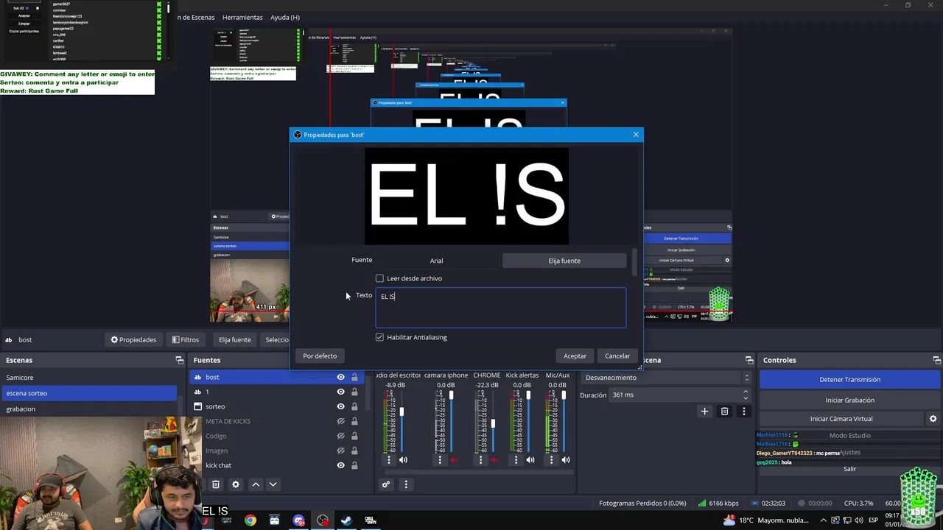Unmute the CHROME audio channel
Image resolution: width=943 pixels, height=530 pixels.
point(494,460)
